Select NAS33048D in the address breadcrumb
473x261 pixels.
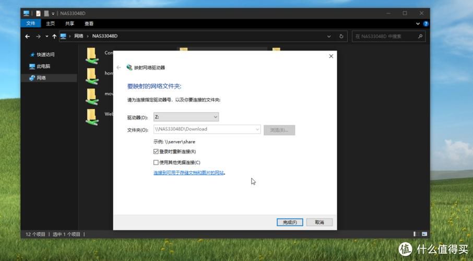tap(104, 36)
